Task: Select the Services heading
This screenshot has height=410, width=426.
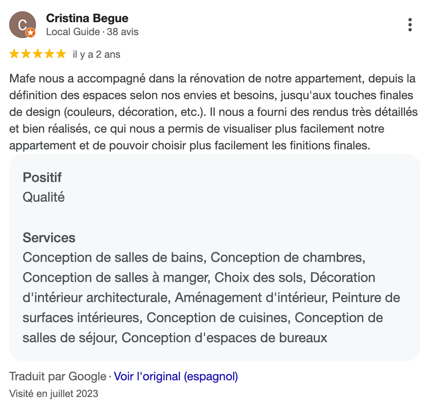Action: pos(49,238)
